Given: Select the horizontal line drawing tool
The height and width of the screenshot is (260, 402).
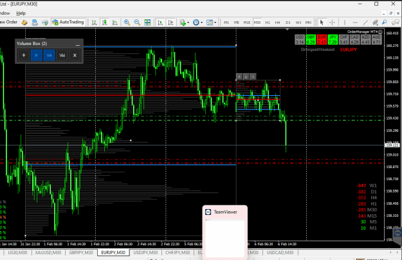Looking at the screenshot, I should click(x=355, y=23).
